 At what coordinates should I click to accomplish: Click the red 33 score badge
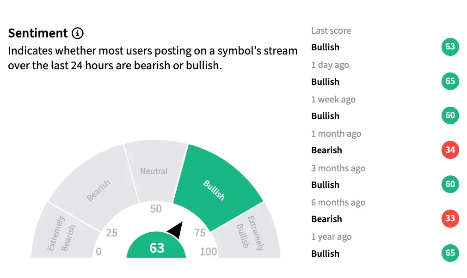450,218
